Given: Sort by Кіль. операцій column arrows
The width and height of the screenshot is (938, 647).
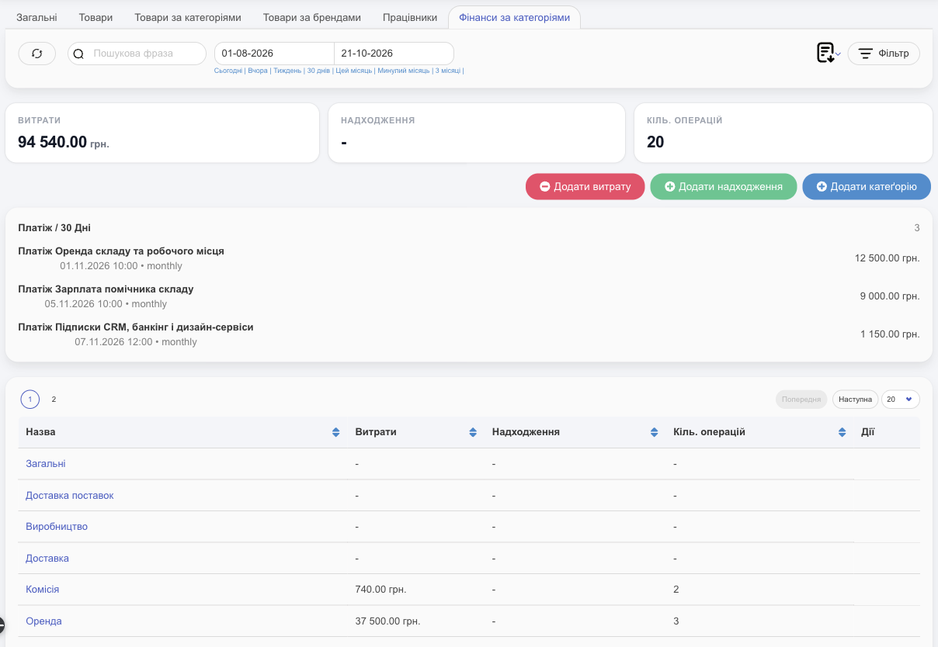Looking at the screenshot, I should pyautogui.click(x=842, y=432).
